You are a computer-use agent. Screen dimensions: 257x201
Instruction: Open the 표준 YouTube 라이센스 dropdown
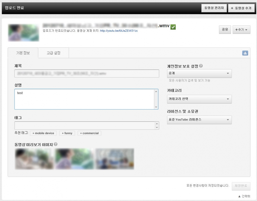[x=199, y=120]
